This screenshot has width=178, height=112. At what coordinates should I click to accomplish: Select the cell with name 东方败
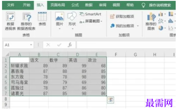19,77
